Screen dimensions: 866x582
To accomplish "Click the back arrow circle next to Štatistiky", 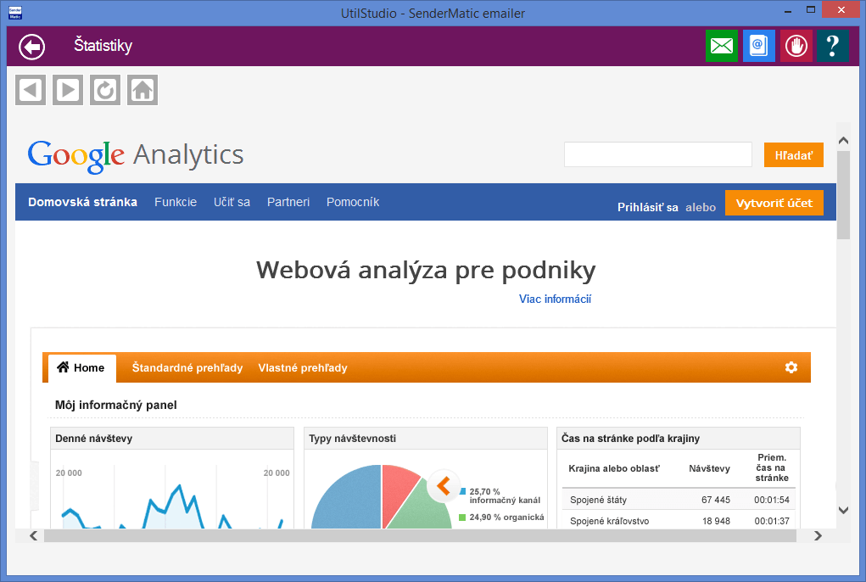I will click(31, 47).
